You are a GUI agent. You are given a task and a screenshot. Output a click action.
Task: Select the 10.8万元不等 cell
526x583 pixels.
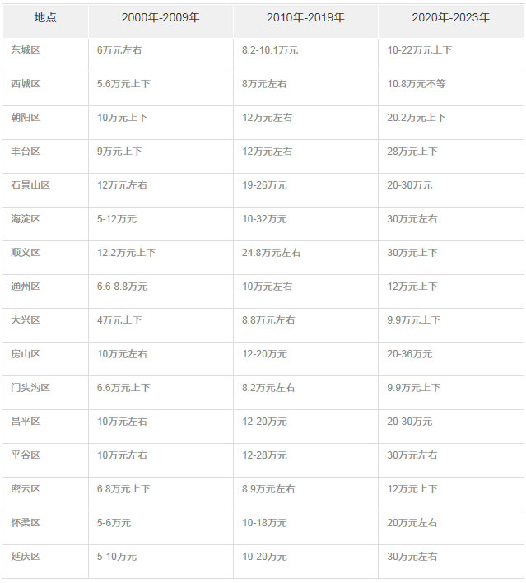click(416, 84)
